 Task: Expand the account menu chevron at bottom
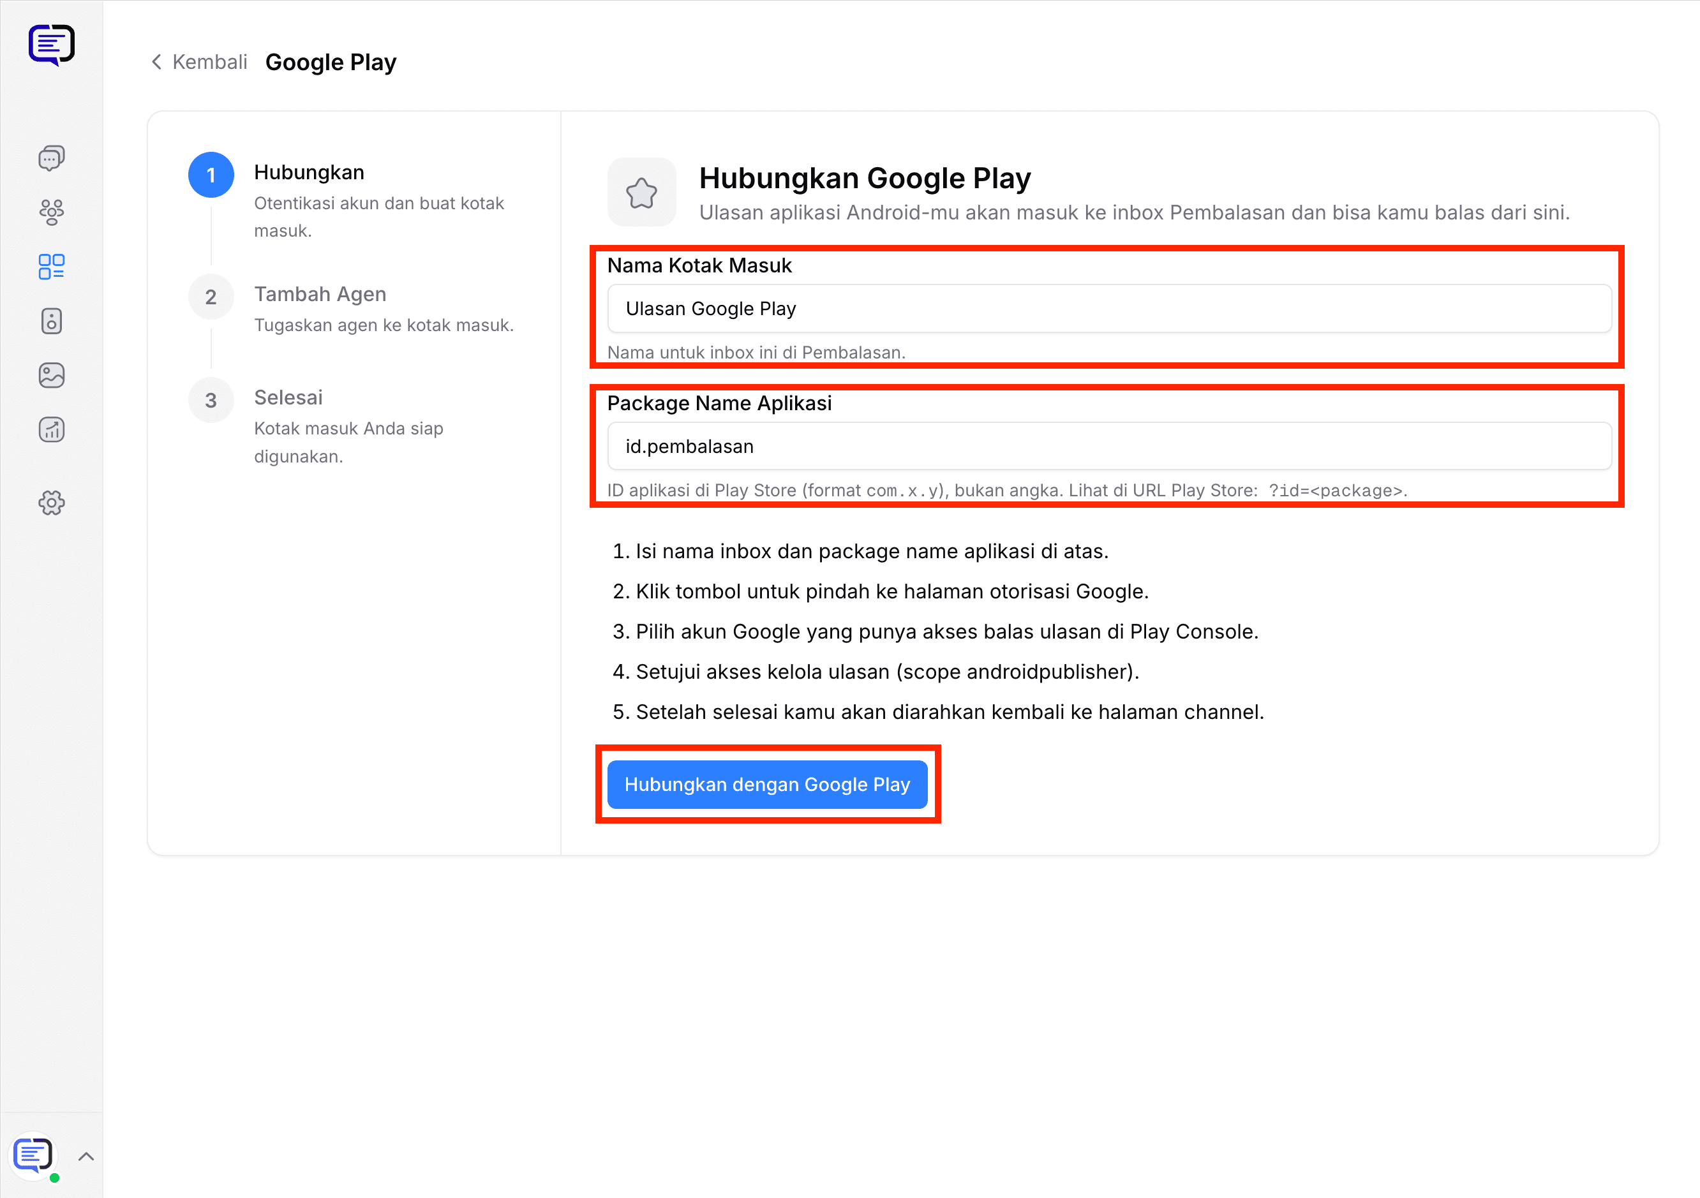click(x=86, y=1157)
